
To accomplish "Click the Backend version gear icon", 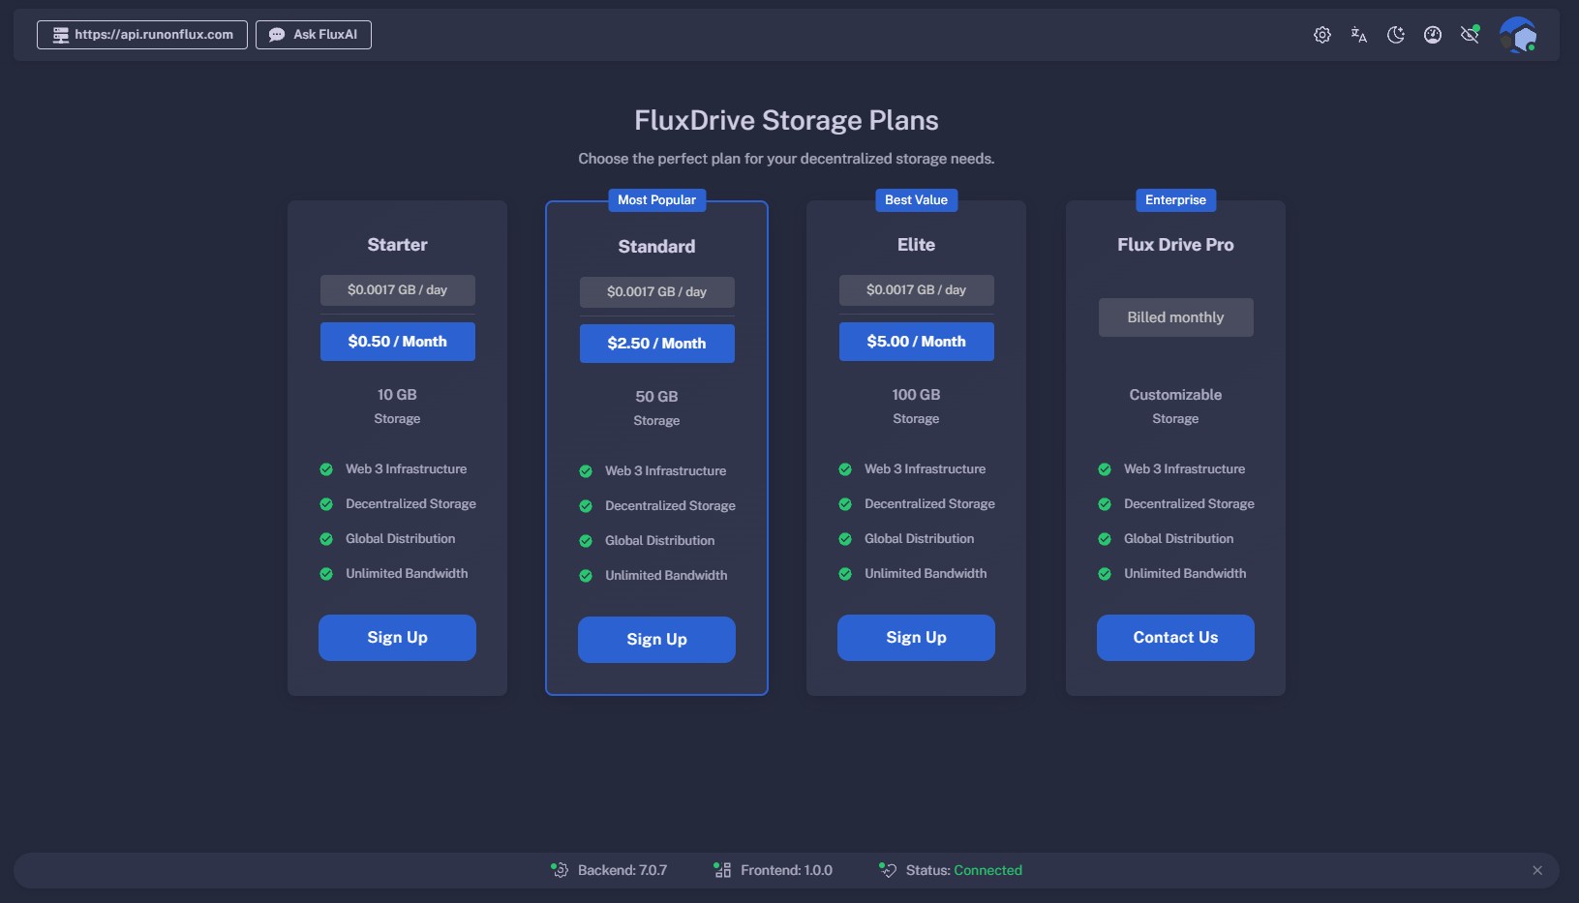I will (x=560, y=870).
